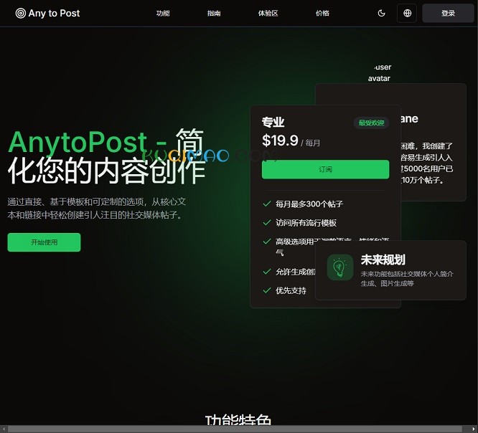Screen dimensions: 478x433
Task: Click the Any to Post brand text link
Action: click(54, 13)
